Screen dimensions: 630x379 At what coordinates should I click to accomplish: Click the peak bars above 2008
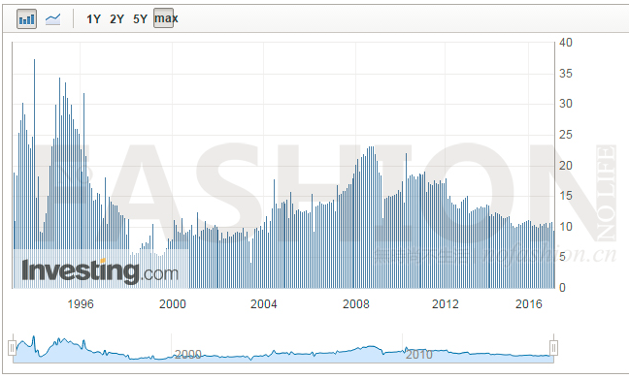tap(371, 216)
